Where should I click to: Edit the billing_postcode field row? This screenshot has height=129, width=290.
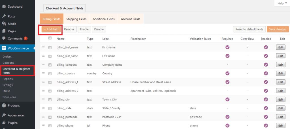(x=281, y=117)
